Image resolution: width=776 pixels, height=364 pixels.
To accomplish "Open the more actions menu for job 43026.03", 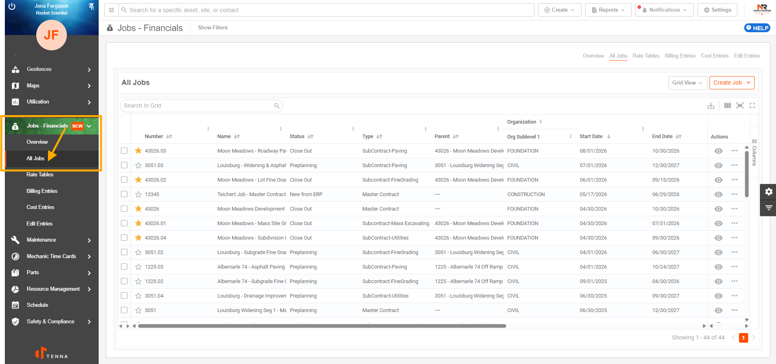I will pos(735,151).
